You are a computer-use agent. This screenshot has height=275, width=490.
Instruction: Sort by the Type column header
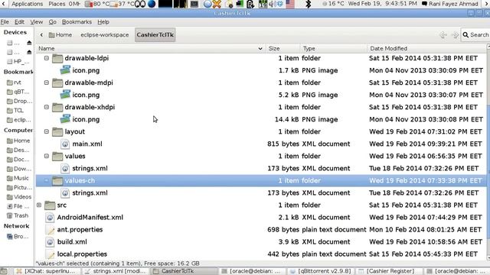click(x=334, y=49)
